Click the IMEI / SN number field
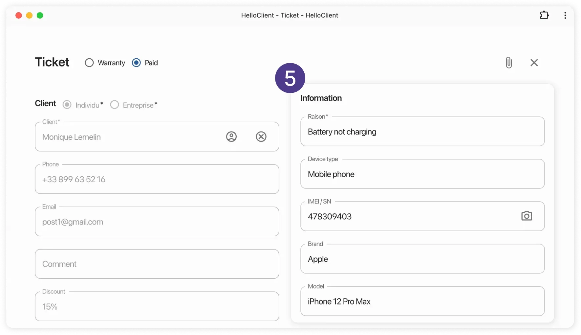The height and width of the screenshot is (335, 581). coord(407,216)
